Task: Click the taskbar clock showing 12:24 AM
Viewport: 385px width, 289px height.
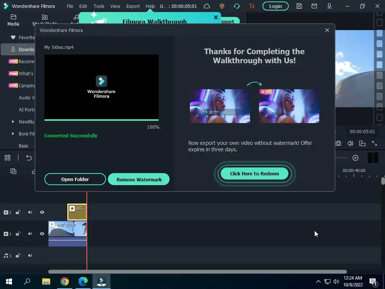Action: (x=353, y=281)
